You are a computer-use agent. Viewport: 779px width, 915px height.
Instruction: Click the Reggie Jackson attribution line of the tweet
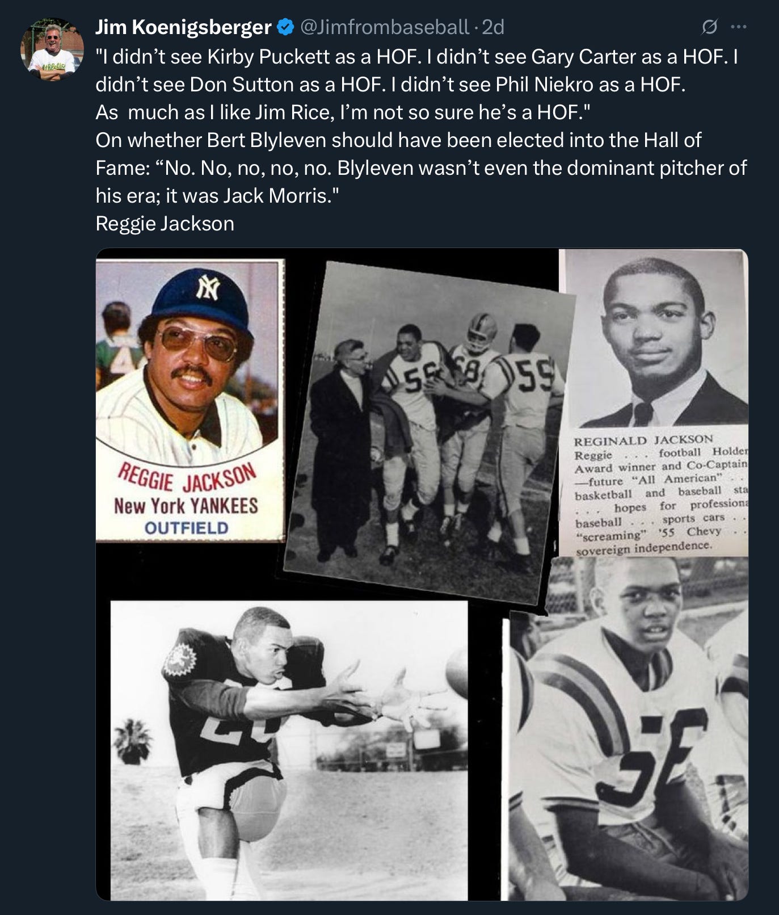pos(165,223)
